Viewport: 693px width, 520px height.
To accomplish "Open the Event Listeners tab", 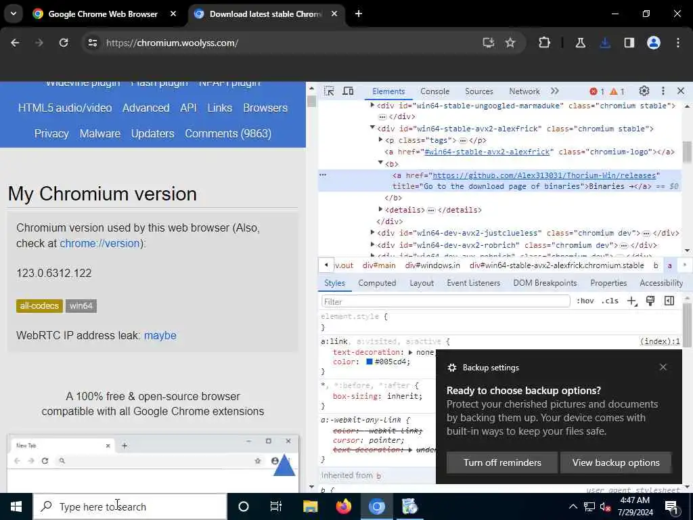I will pyautogui.click(x=473, y=283).
